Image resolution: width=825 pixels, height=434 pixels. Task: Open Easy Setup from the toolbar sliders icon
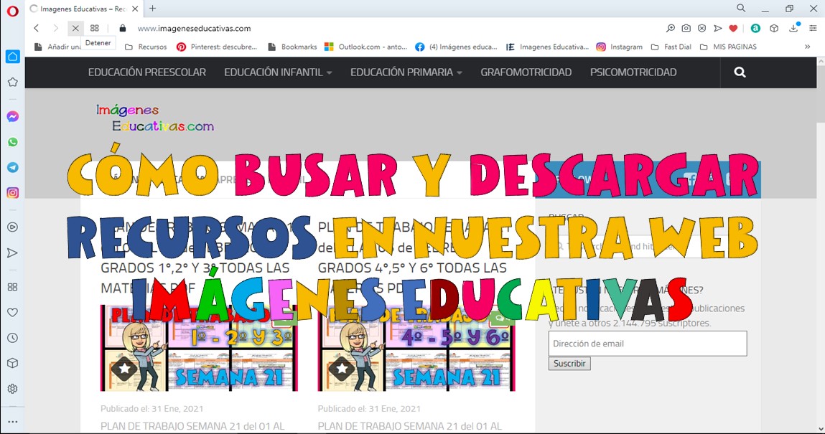[813, 29]
